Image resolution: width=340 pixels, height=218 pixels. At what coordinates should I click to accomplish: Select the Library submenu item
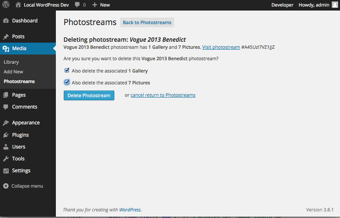[x=11, y=62]
